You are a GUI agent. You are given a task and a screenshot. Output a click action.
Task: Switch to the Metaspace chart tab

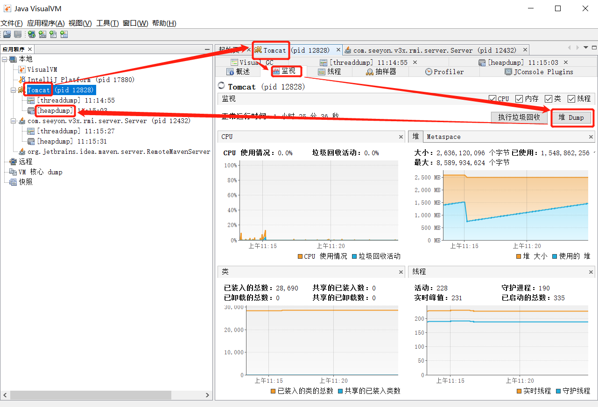[x=443, y=137]
